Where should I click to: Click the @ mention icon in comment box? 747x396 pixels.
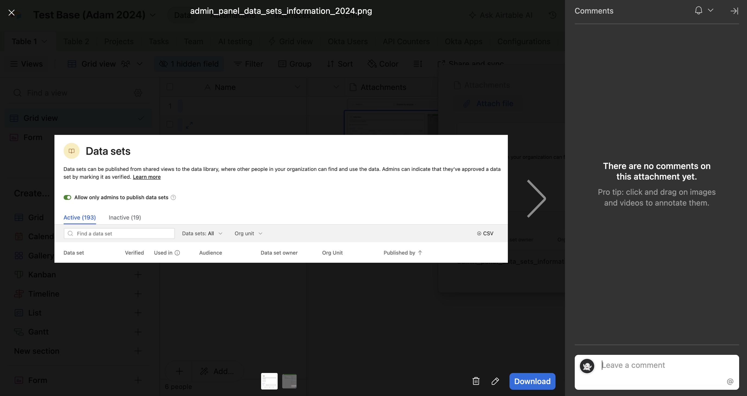point(730,381)
